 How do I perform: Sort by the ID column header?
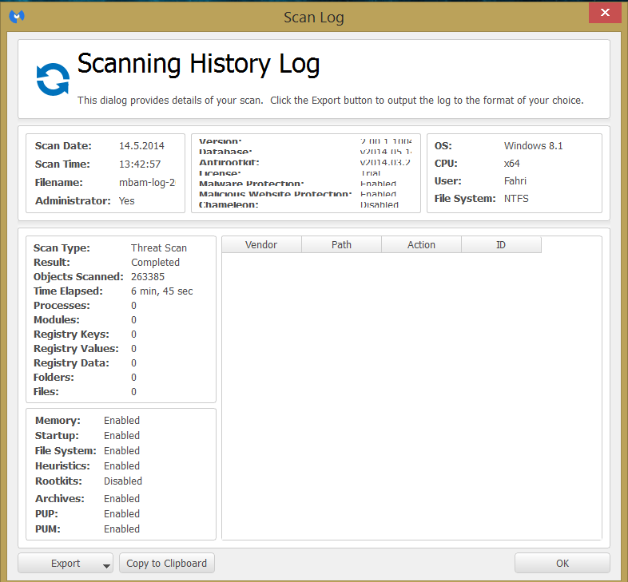point(501,244)
